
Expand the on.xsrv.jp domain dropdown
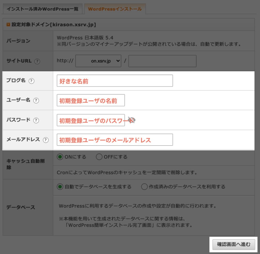98,61
